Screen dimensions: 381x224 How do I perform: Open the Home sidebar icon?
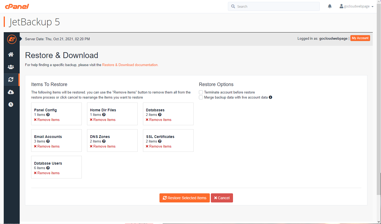coord(11,54)
